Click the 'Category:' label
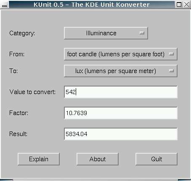Screen dimensions: 191x181 [22, 34]
